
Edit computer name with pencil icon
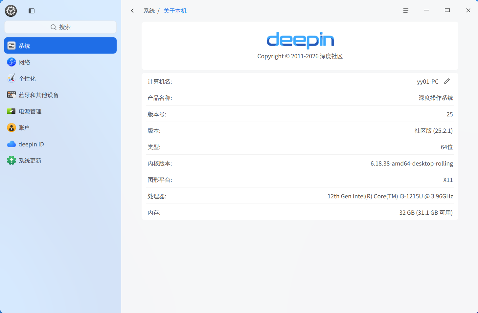coord(447,81)
